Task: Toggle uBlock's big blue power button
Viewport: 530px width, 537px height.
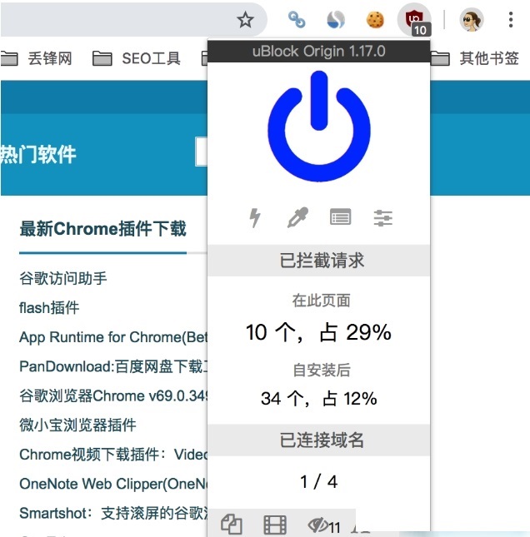Action: [319, 126]
